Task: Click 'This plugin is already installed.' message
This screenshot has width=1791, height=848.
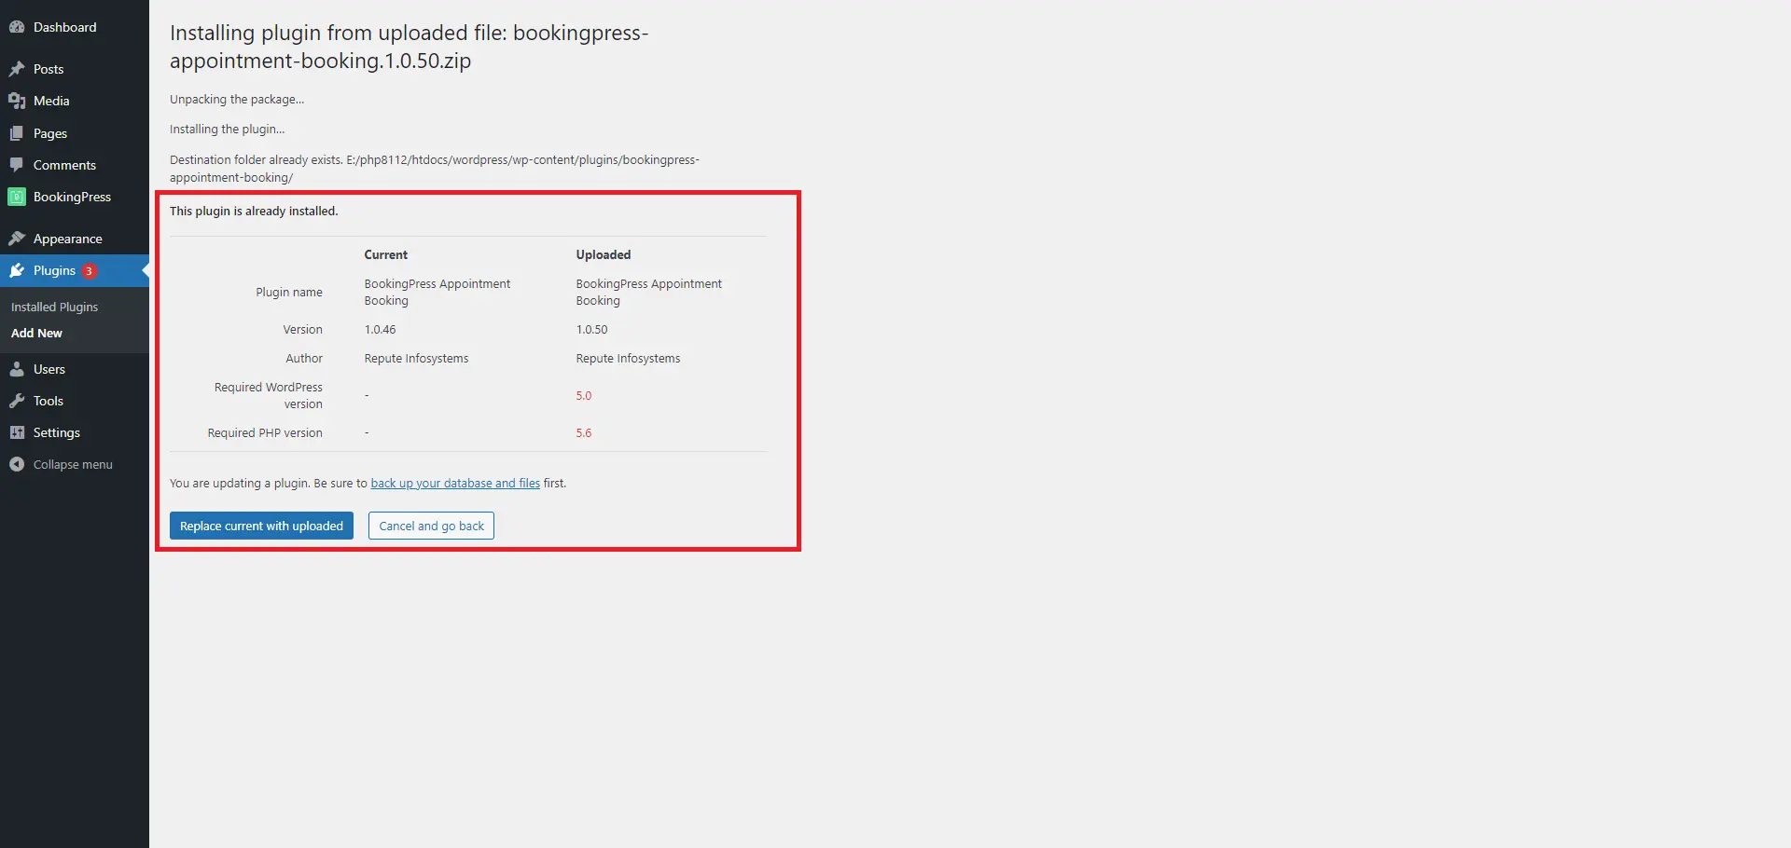Action: (x=254, y=211)
